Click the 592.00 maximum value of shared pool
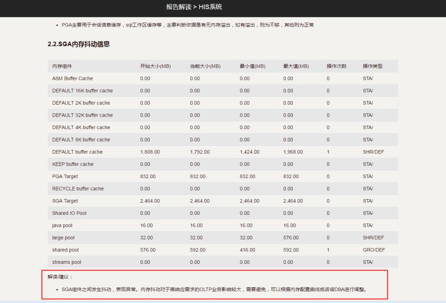 291,250
